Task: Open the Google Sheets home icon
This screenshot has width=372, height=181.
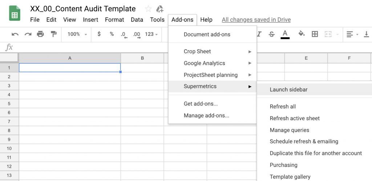Action: 15,13
